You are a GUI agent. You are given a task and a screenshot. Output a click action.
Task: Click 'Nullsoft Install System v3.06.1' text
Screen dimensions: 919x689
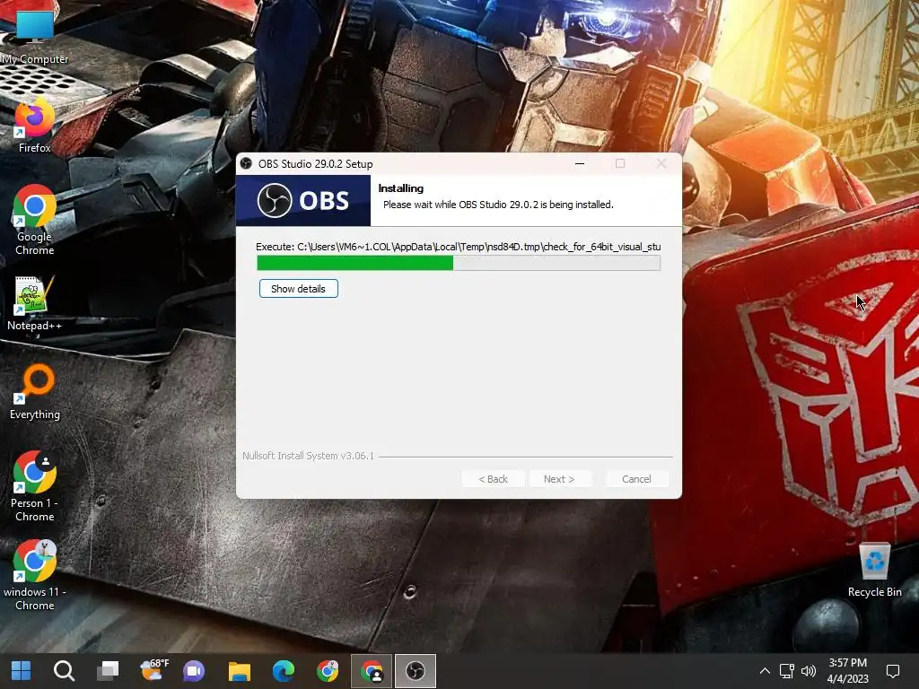309,455
